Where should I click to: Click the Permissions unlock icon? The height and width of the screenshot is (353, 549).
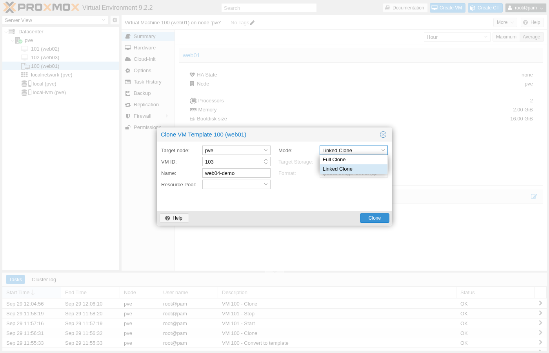coord(128,127)
